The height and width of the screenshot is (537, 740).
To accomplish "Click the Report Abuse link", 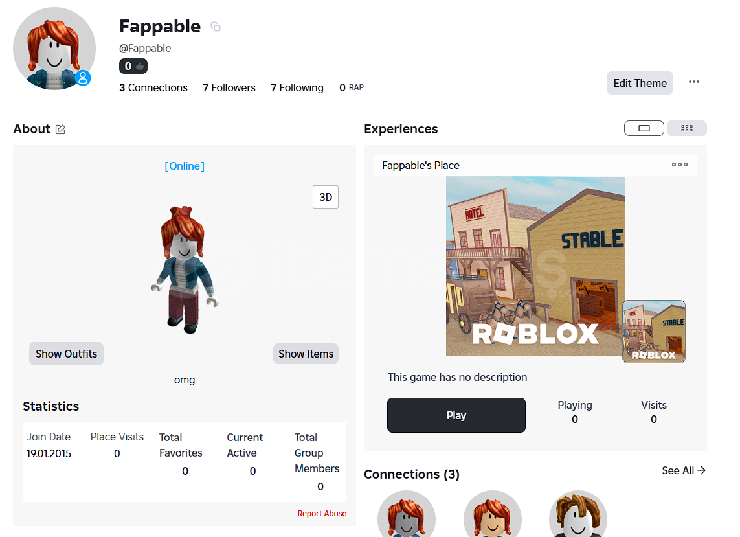I will (x=322, y=514).
